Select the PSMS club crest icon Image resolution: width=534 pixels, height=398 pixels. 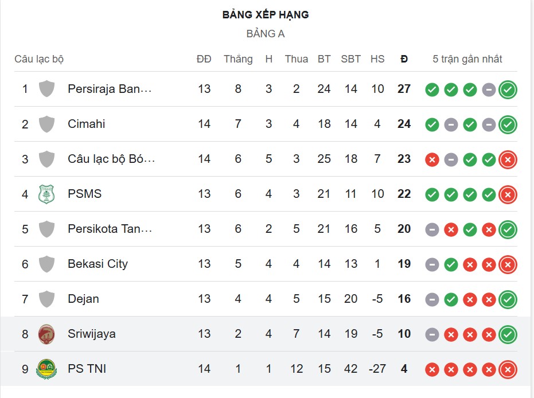click(46, 194)
